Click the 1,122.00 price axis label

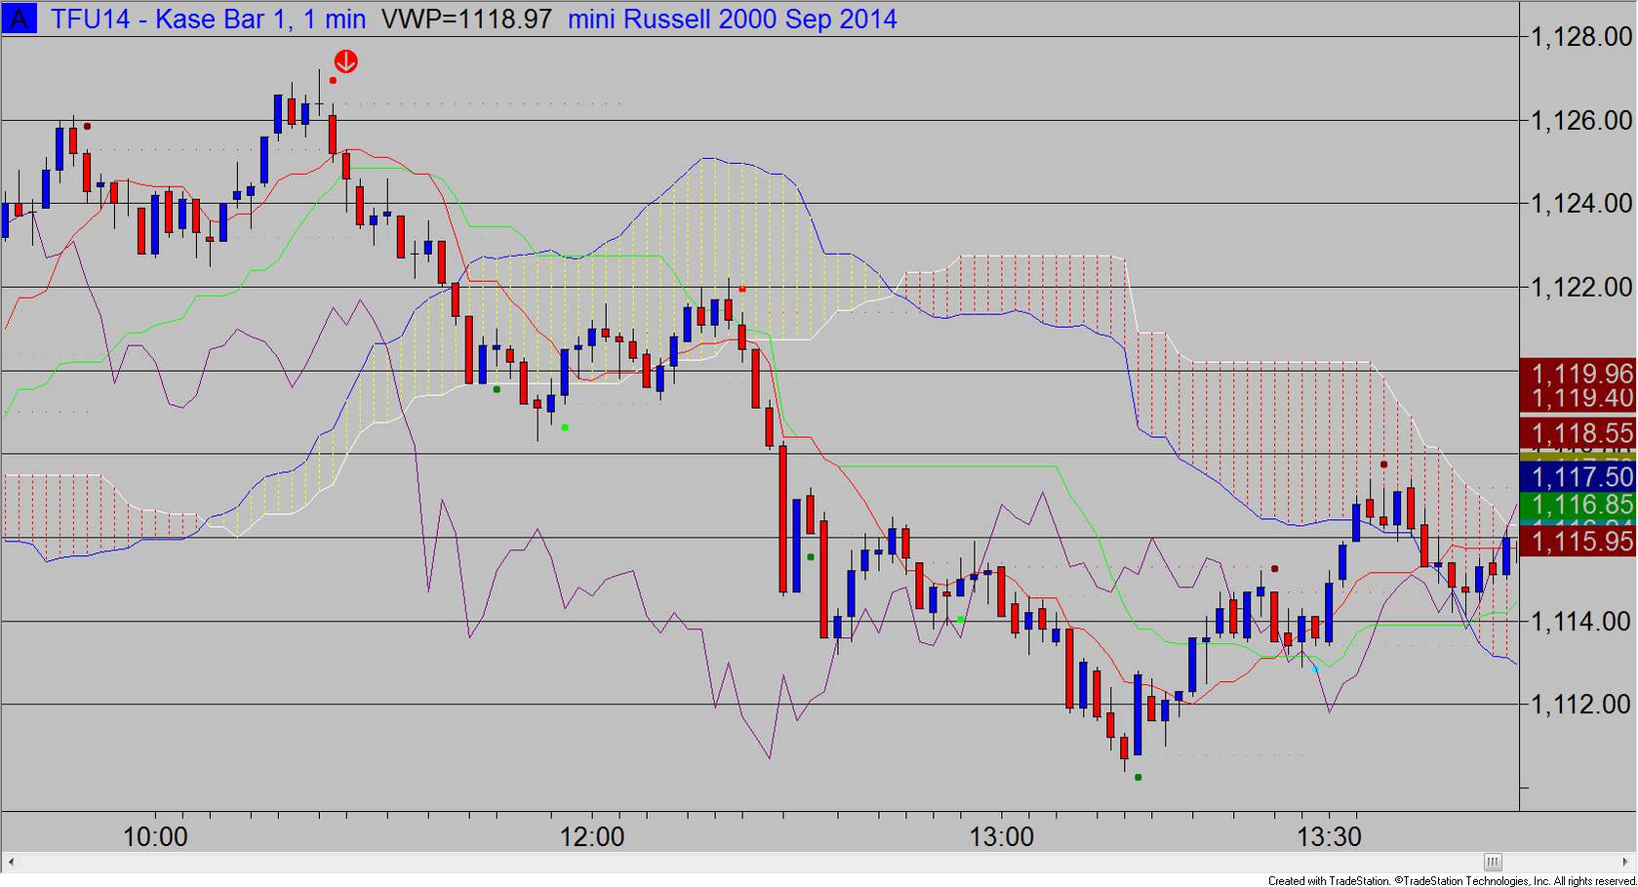coord(1581,288)
